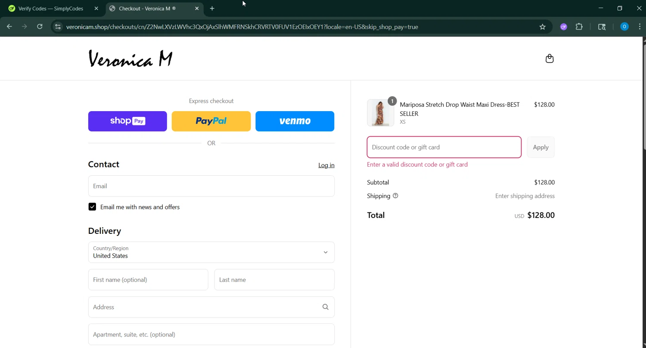Screen dimensions: 646x348
Task: Close the Checkout Veronica M tab
Action: [x=197, y=9]
